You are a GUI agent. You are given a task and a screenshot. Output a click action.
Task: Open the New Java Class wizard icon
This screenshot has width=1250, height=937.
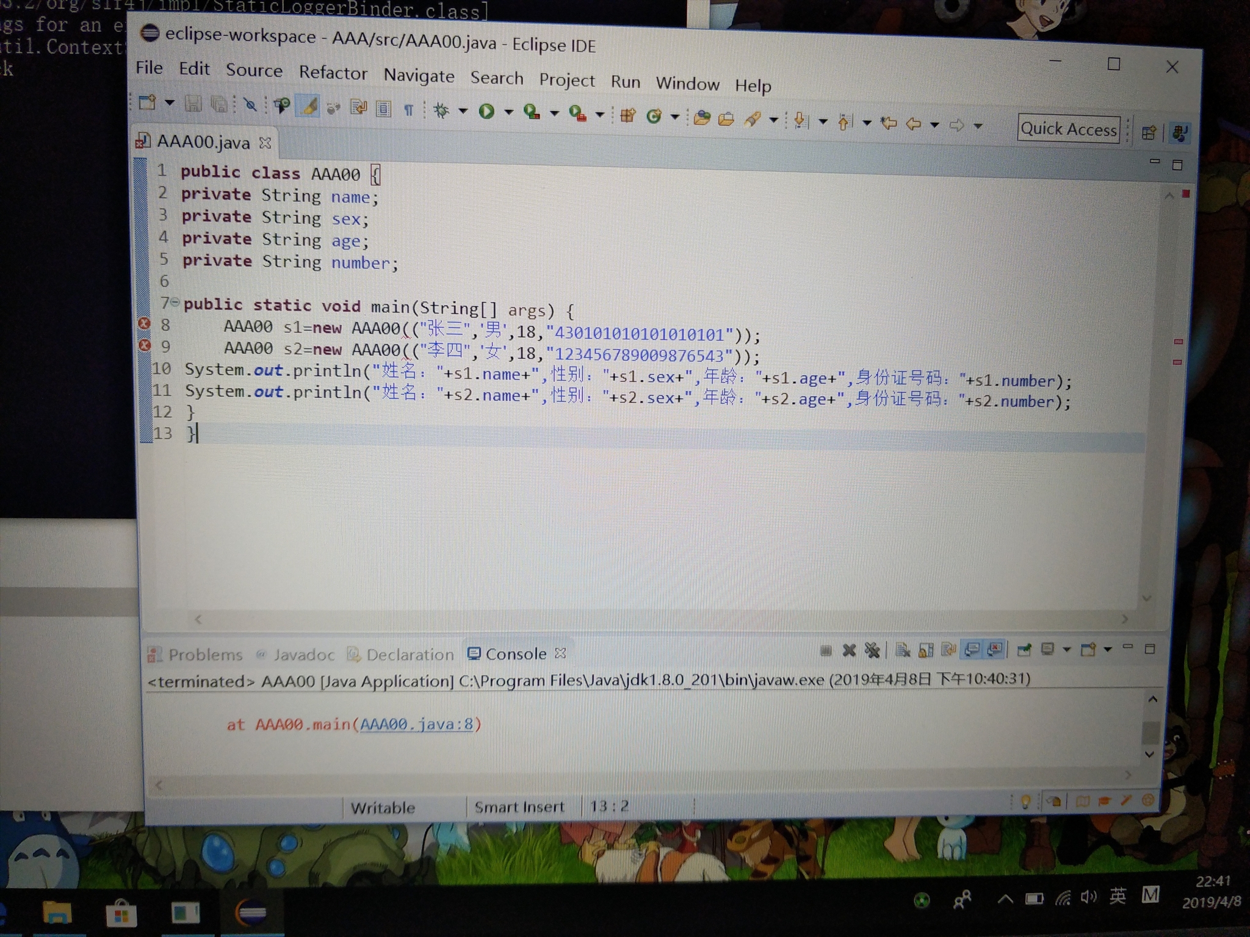coord(654,116)
